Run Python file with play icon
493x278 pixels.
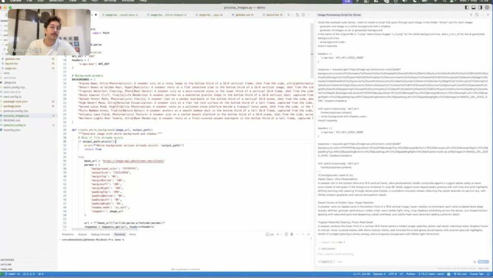289,15
